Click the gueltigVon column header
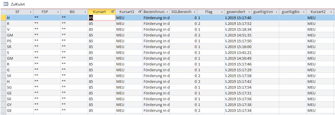This screenshot has width=335, height=115. 265,12
